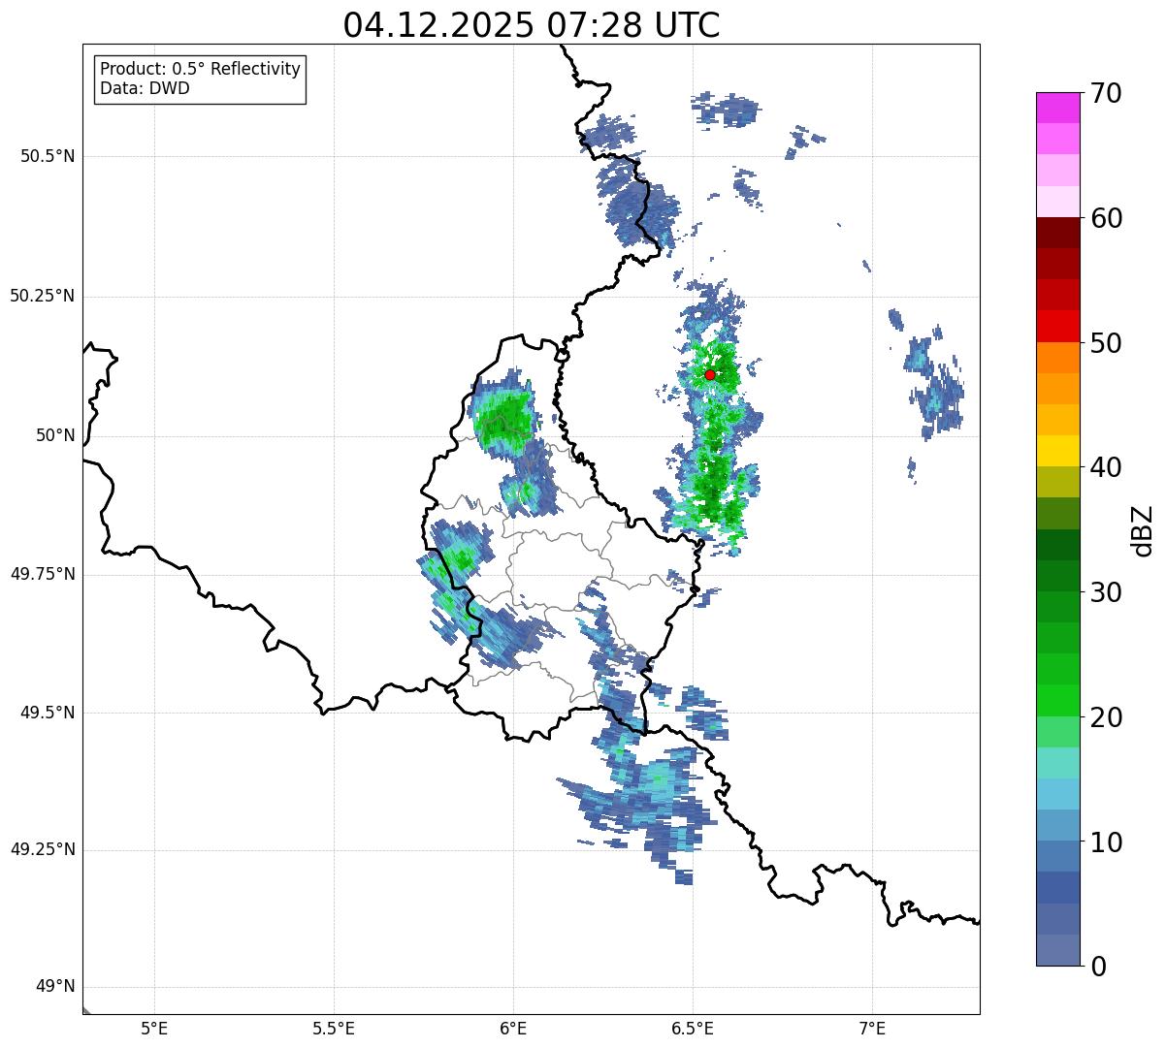Click the bright red colorbar segment above 50
This screenshot has width=1166, height=1048.
coord(1057,326)
